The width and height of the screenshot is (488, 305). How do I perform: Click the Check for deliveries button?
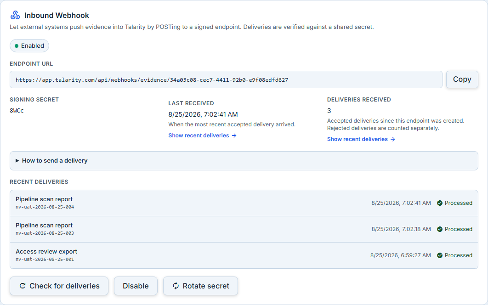pos(59,286)
